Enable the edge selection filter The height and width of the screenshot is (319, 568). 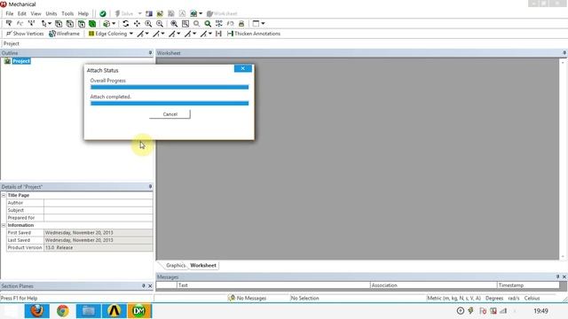tap(70, 24)
